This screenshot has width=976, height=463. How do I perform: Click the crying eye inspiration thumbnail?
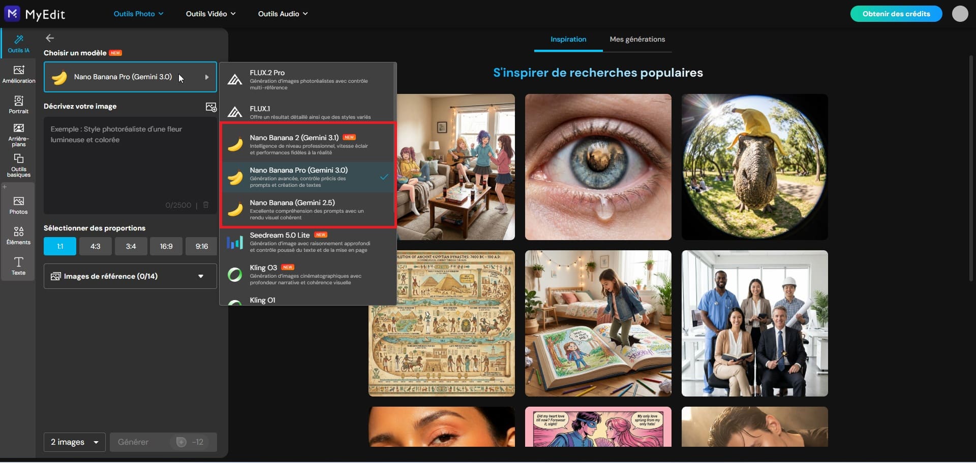click(x=598, y=167)
